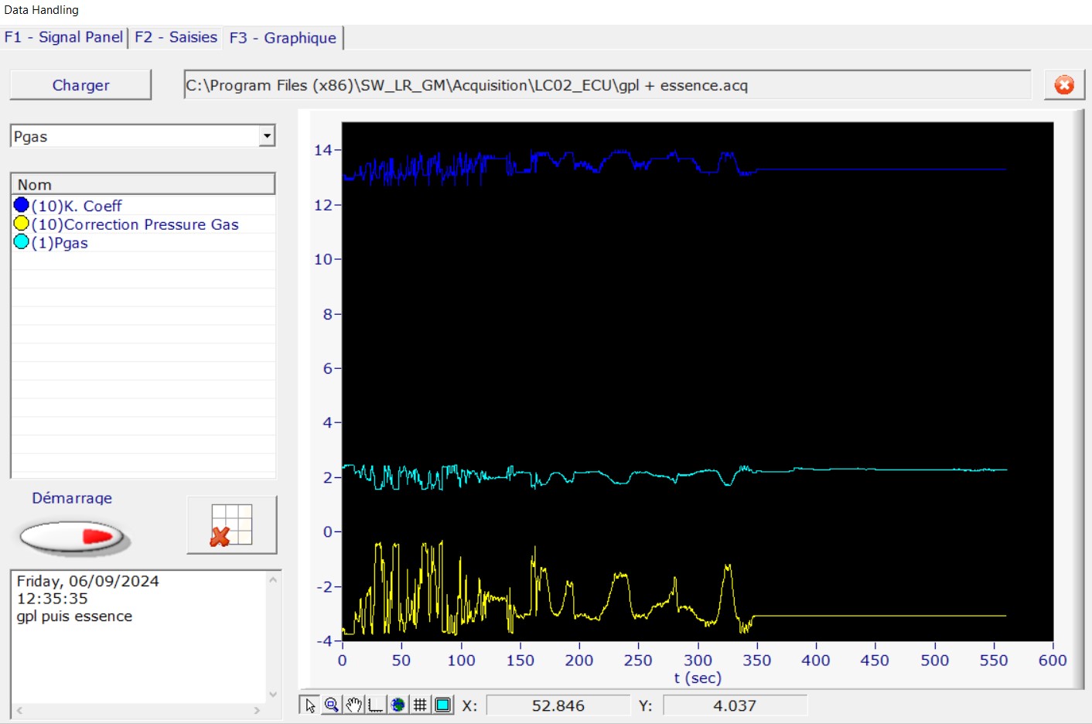Click the globe icon in graph toolbar
This screenshot has height=724, width=1092.
pyautogui.click(x=398, y=705)
